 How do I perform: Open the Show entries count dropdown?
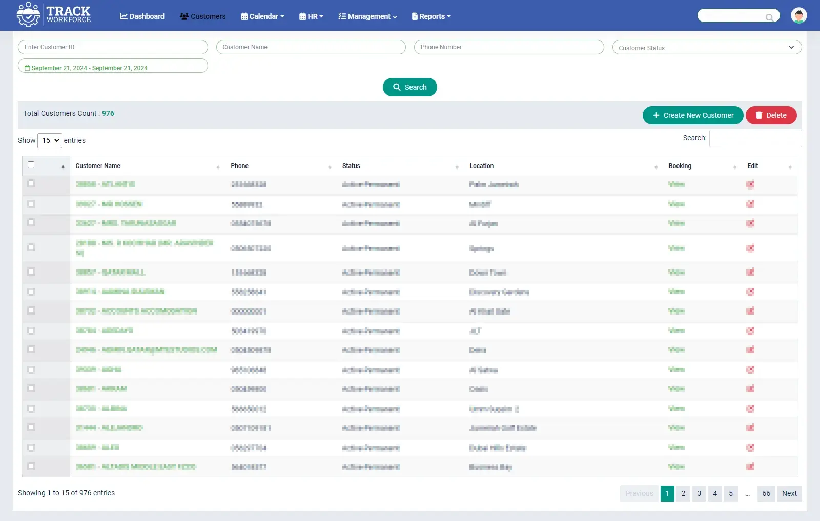(x=50, y=140)
